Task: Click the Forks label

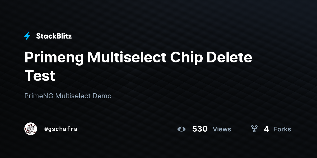Action: tap(282, 129)
